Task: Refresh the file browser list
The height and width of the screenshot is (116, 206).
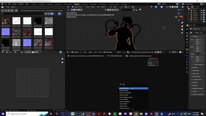Action: (12, 11)
